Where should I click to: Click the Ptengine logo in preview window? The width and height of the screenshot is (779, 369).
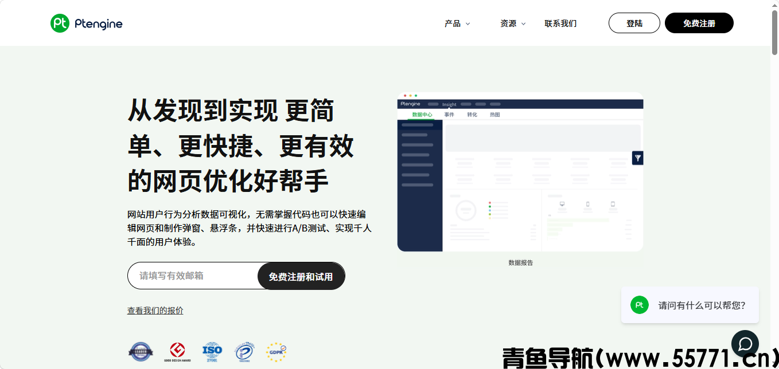(411, 104)
